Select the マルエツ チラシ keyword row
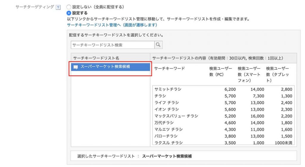305x167 pixels. pyautogui.click(x=223, y=129)
